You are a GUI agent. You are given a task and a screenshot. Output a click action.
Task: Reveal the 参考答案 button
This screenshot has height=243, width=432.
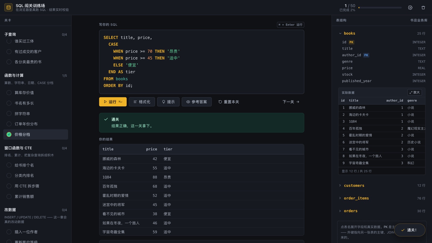point(197,102)
